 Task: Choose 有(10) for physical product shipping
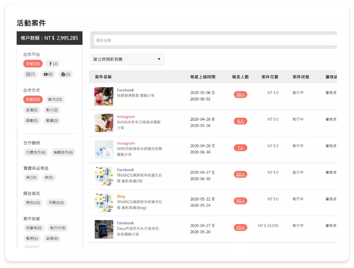(x=31, y=178)
